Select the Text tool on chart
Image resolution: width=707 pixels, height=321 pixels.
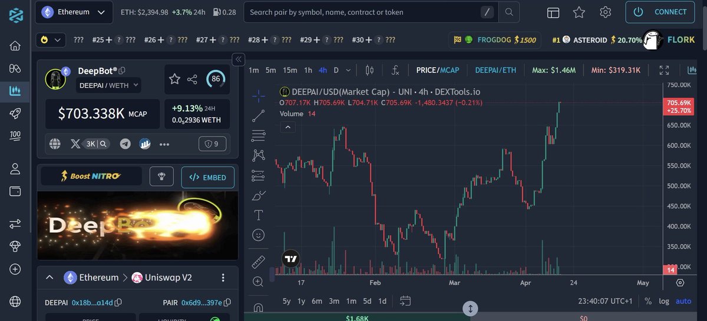pyautogui.click(x=258, y=215)
